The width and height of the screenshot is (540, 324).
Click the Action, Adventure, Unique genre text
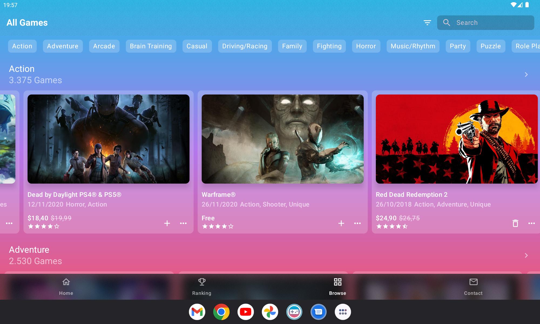(453, 204)
